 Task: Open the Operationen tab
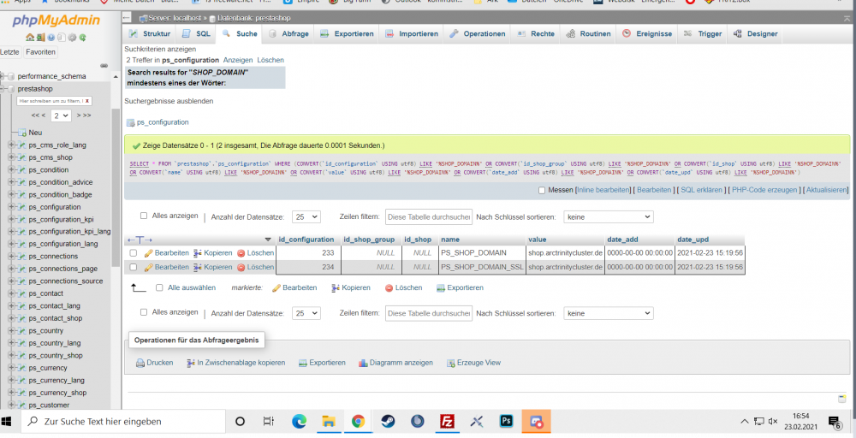click(478, 34)
